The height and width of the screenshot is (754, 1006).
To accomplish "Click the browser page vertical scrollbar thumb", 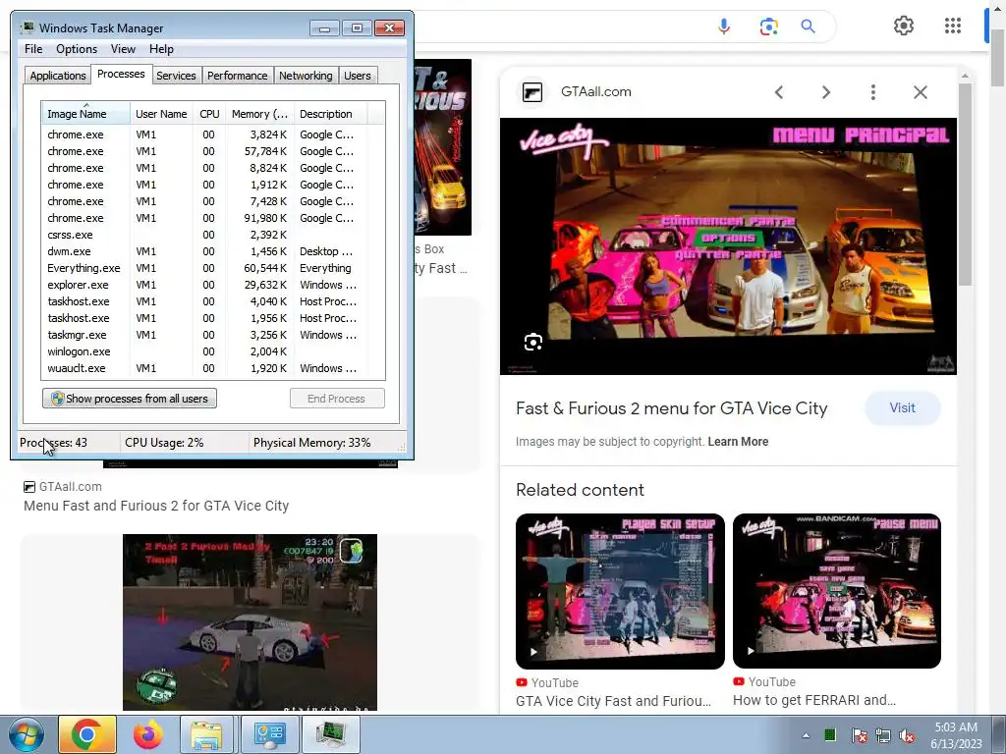I will tap(998, 58).
